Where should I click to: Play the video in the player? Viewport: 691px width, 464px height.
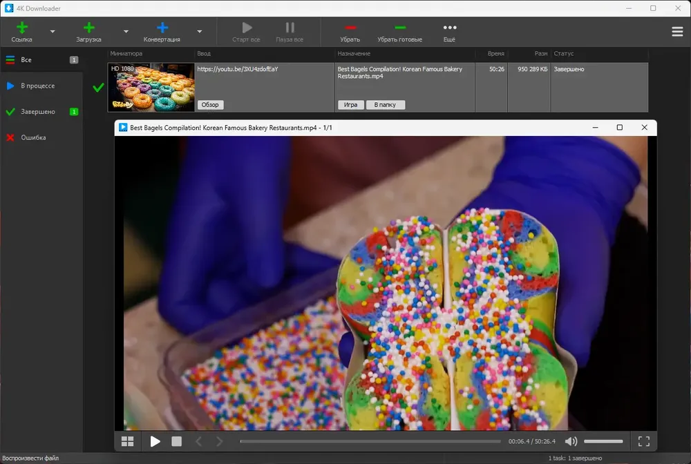[155, 441]
